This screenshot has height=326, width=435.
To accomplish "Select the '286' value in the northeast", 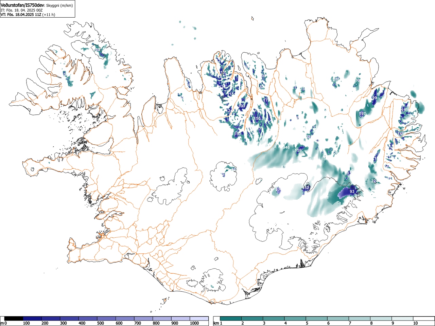I will pyautogui.click(x=336, y=79).
